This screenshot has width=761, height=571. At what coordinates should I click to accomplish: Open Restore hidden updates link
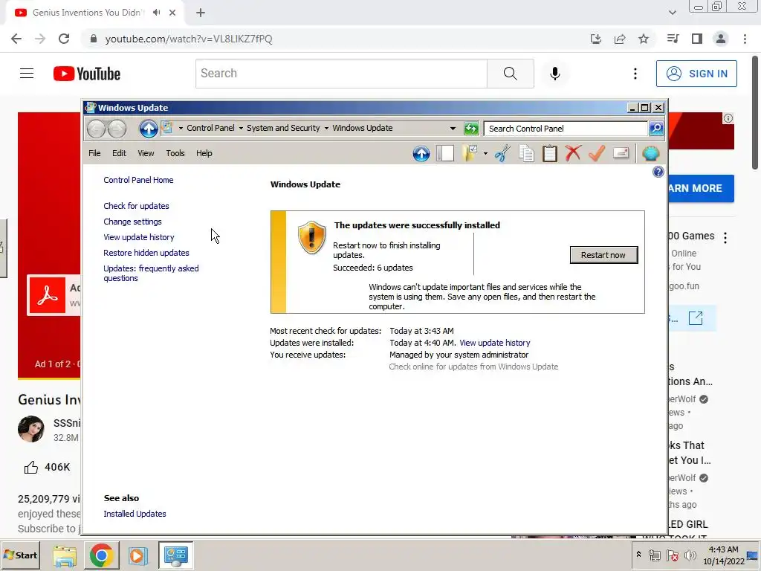point(146,253)
